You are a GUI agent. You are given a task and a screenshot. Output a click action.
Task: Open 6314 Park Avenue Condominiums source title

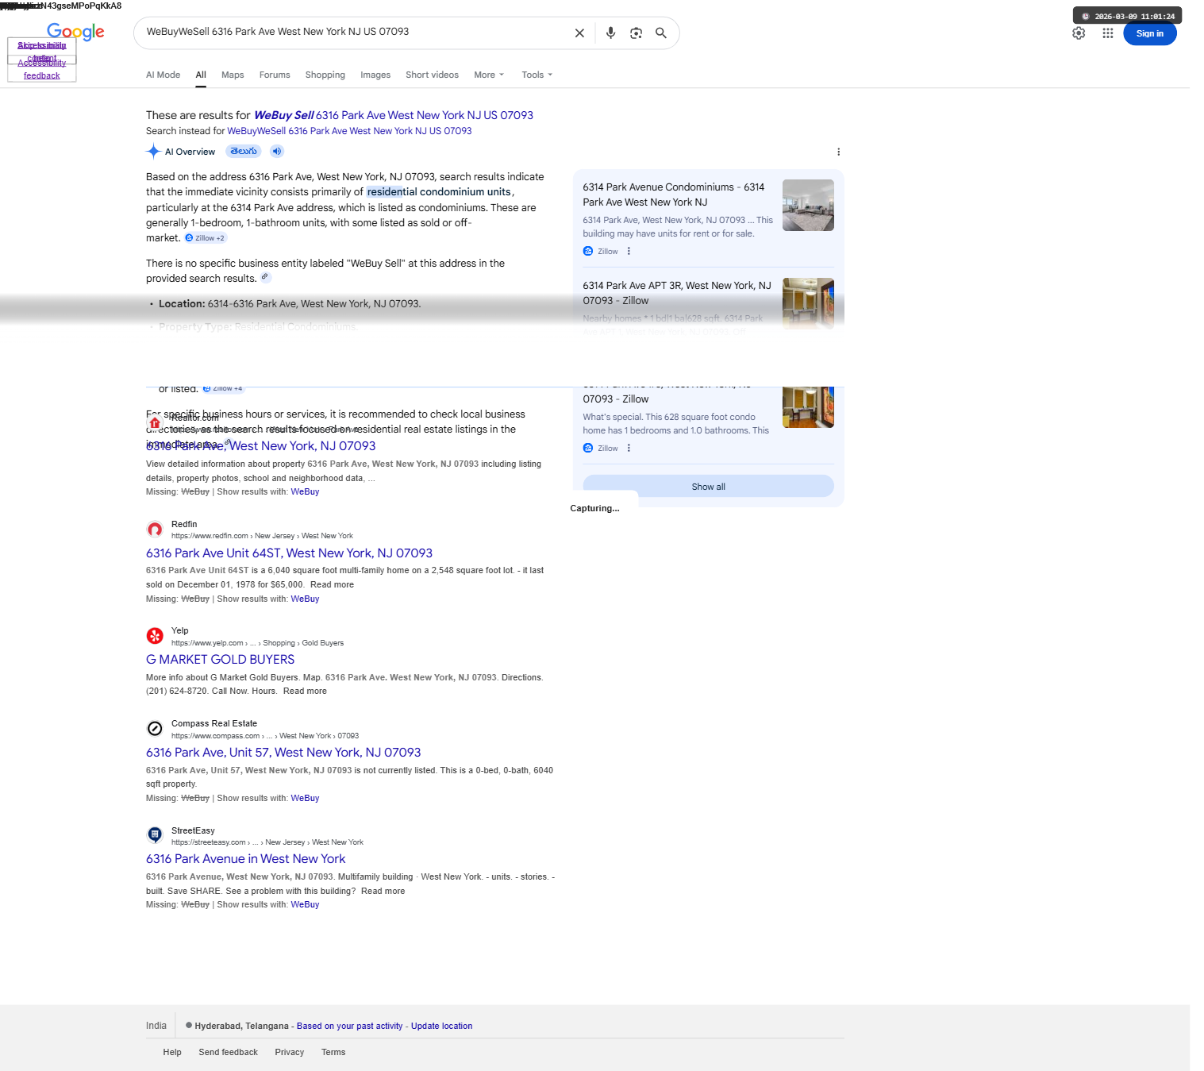click(673, 195)
